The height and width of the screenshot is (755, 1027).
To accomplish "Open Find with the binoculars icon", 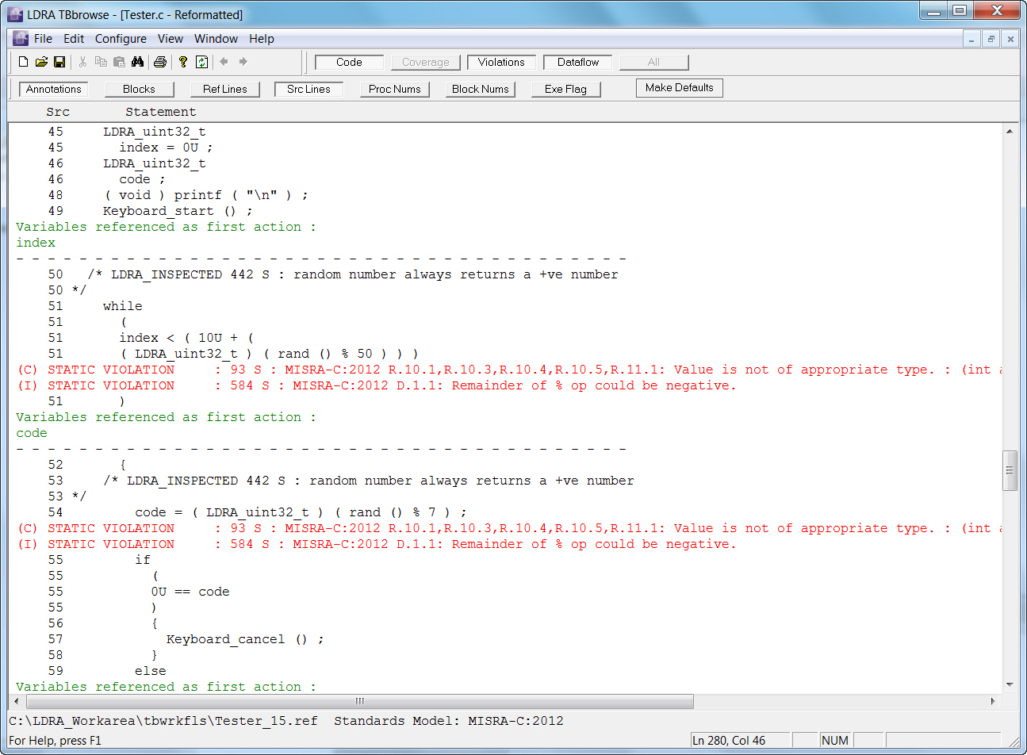I will click(137, 62).
